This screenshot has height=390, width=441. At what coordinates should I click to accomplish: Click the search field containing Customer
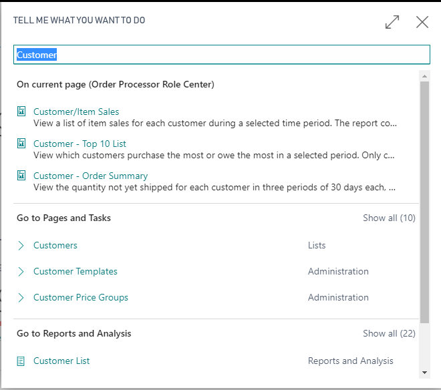pos(222,55)
